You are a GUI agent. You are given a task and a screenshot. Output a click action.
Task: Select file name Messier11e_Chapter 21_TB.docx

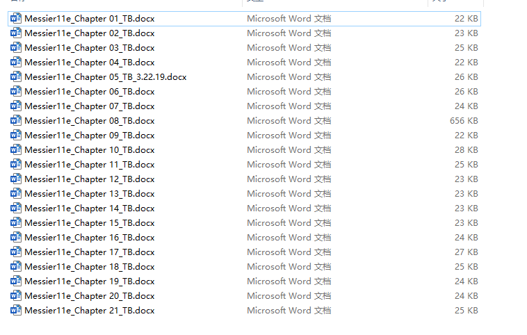coord(90,311)
